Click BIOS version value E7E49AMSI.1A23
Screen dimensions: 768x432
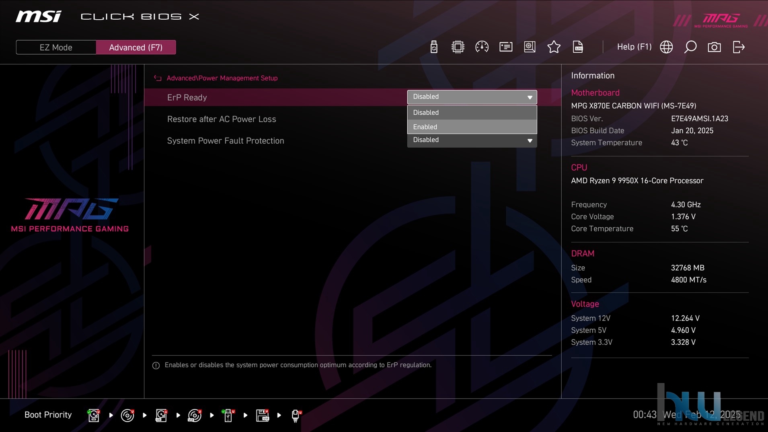[699, 119]
